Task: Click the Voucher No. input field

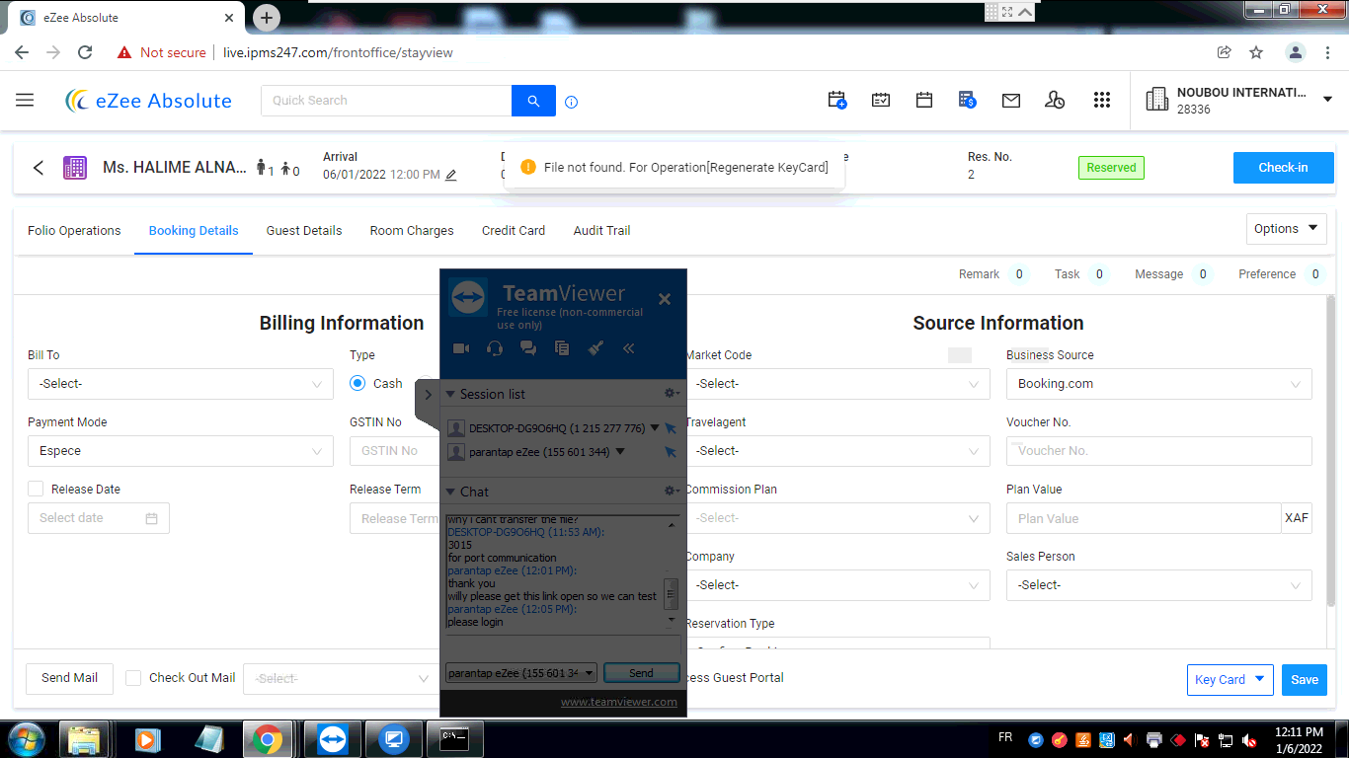Action: (1159, 451)
